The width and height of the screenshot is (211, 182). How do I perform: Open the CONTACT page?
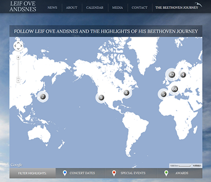point(139,8)
